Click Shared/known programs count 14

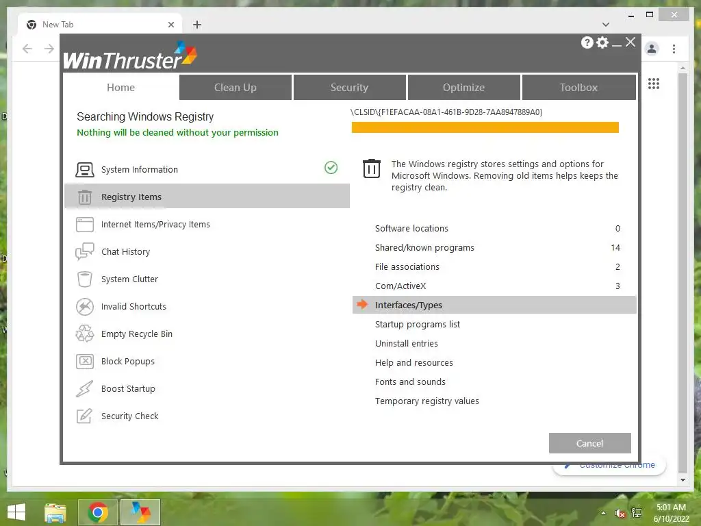click(x=615, y=247)
